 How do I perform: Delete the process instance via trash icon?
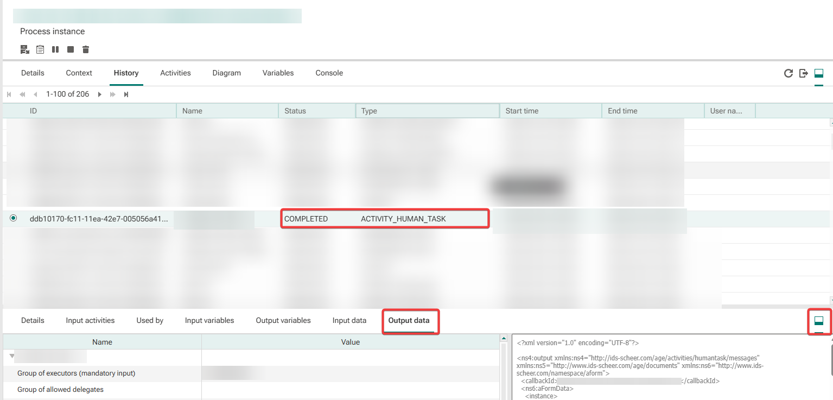[86, 49]
